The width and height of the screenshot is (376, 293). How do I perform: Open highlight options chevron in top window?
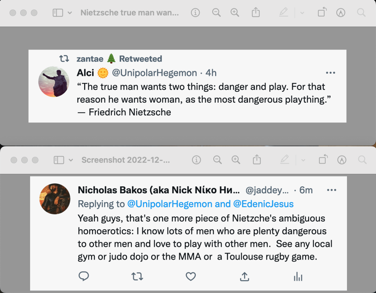[x=302, y=13]
